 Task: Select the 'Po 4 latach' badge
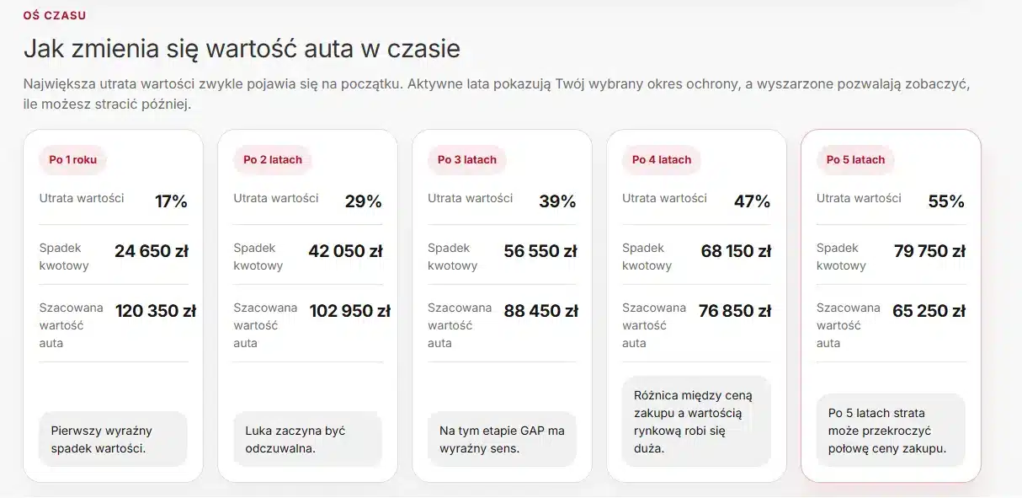(x=662, y=159)
